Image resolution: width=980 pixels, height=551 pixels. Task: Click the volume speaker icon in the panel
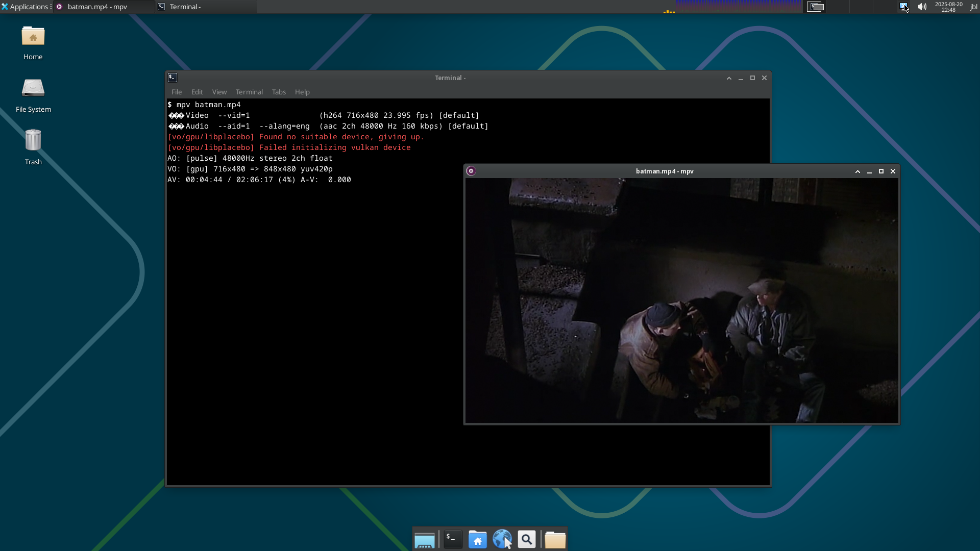coord(922,7)
